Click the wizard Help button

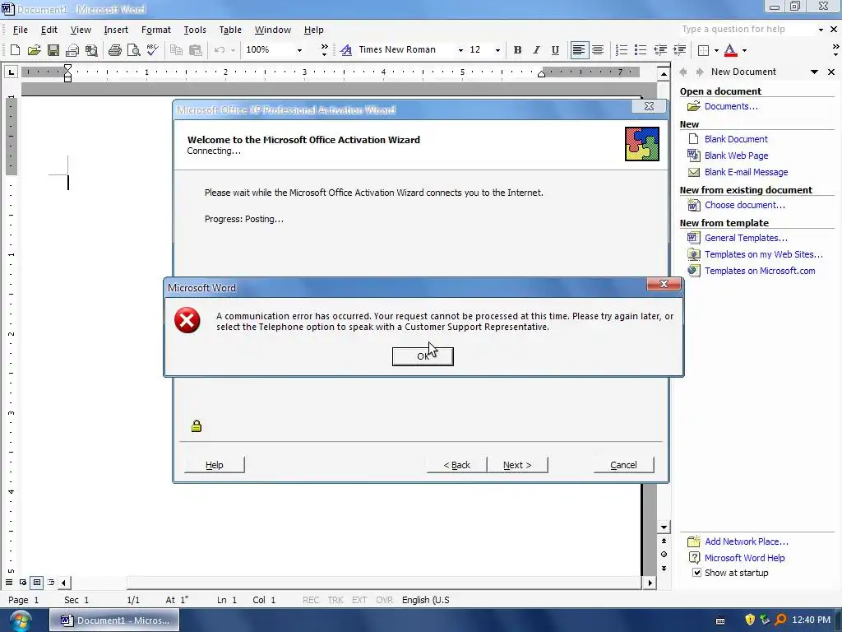pyautogui.click(x=215, y=465)
